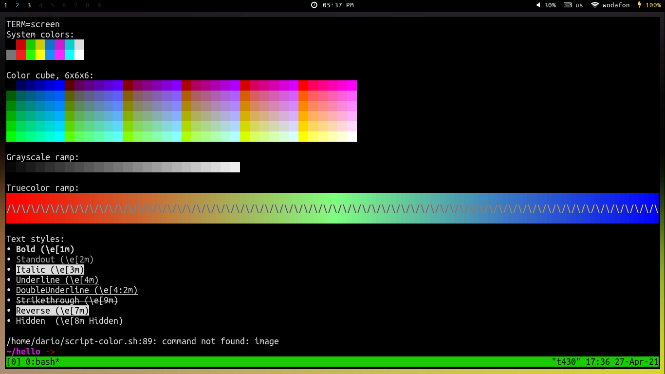The width and height of the screenshot is (665, 374).
Task: Click the 'Grayscale ramp:' heading
Action: tap(43, 157)
